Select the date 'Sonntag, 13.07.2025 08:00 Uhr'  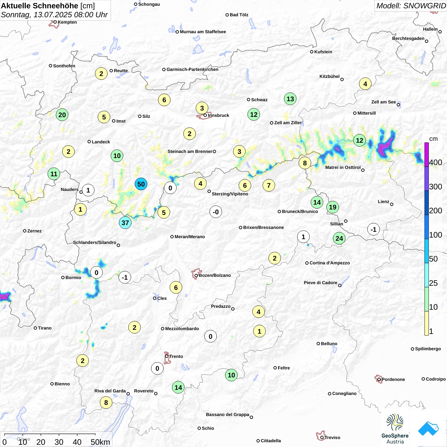tap(54, 15)
